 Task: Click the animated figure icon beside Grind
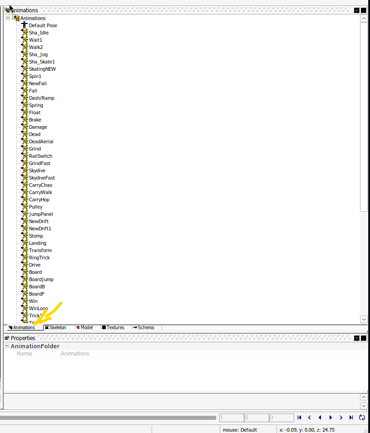click(24, 148)
